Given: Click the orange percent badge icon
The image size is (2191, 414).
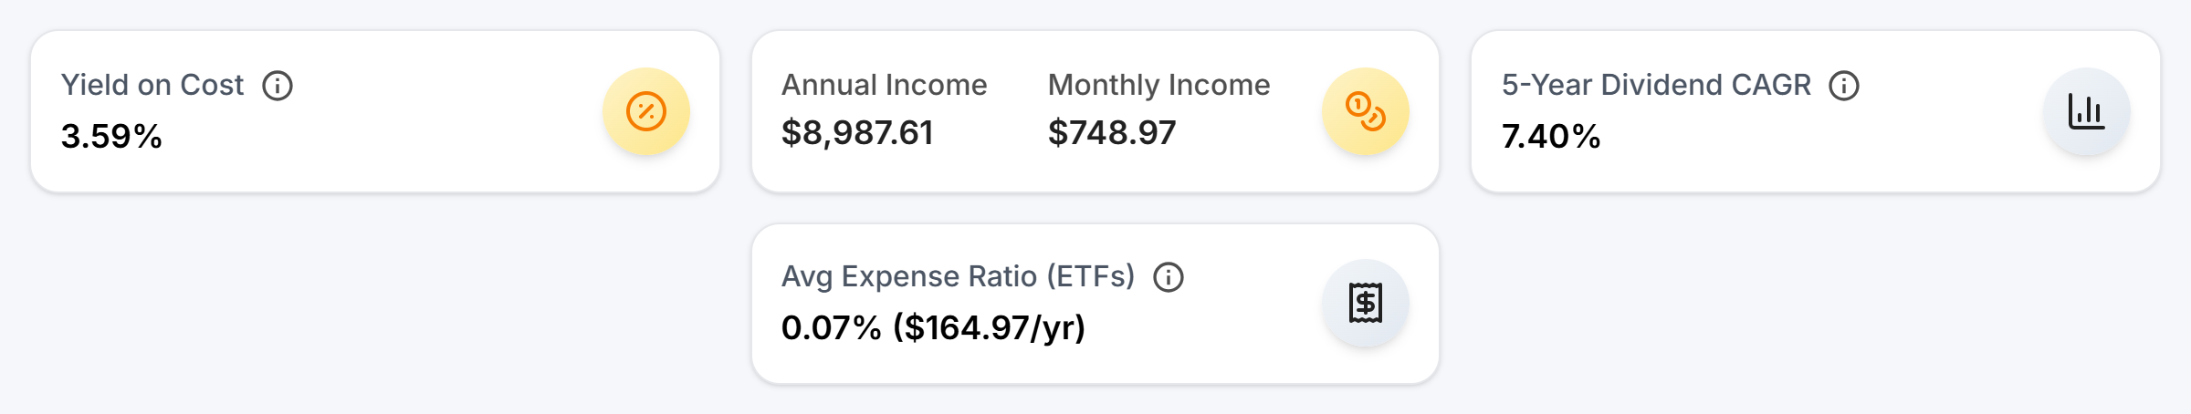Looking at the screenshot, I should coord(646,111).
